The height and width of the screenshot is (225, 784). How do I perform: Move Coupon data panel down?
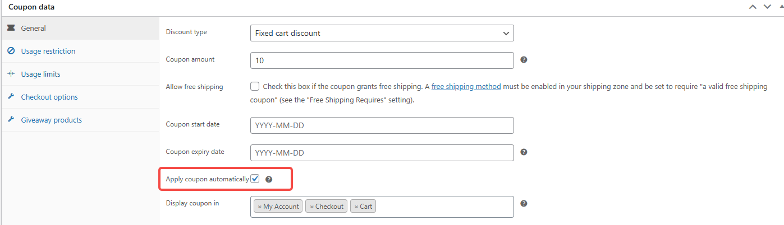point(767,7)
